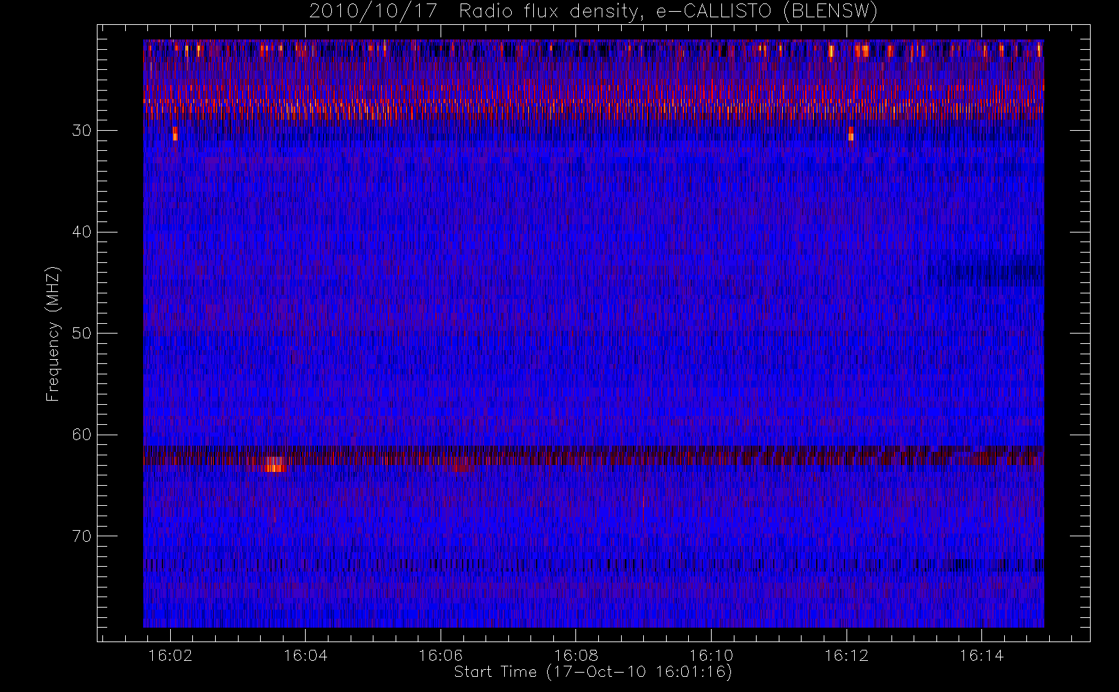The width and height of the screenshot is (1119, 692).
Task: Click the 16:08 time tick label
Action: [575, 655]
